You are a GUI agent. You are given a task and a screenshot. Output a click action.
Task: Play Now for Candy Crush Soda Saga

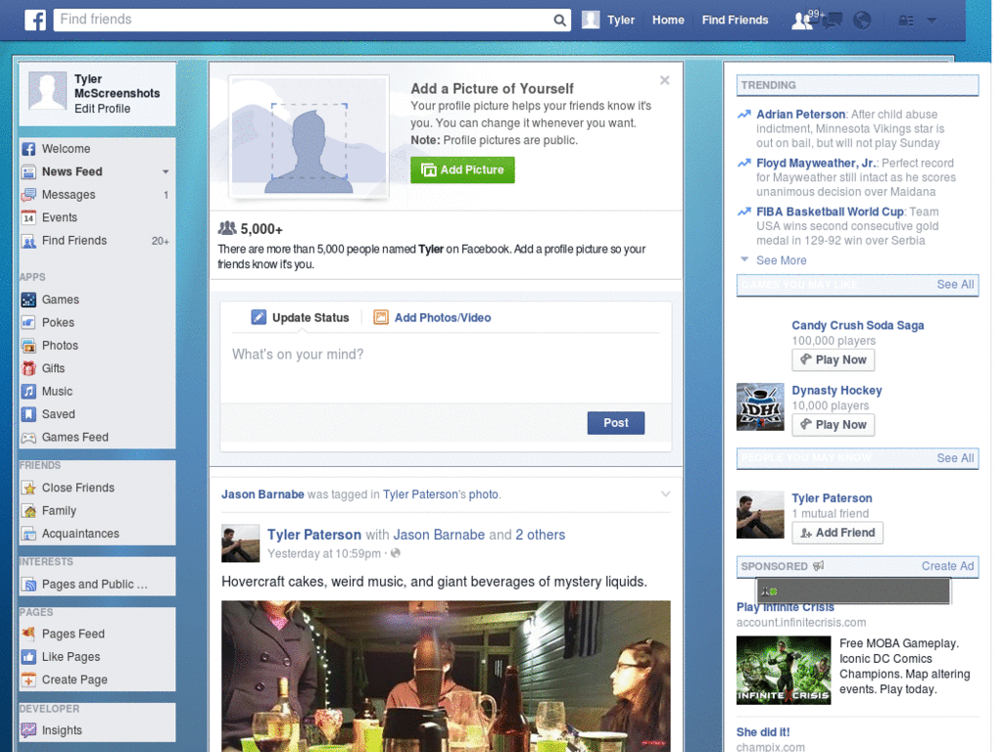[833, 360]
